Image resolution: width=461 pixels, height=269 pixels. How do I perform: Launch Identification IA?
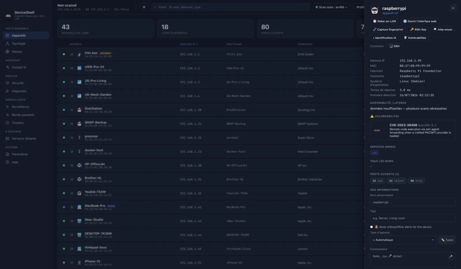(x=384, y=38)
